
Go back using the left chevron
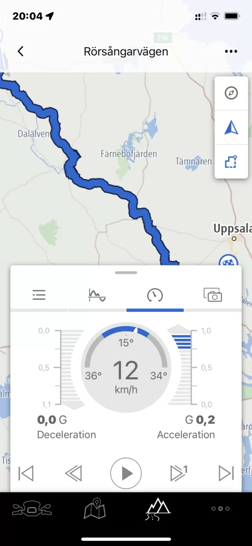point(21,52)
